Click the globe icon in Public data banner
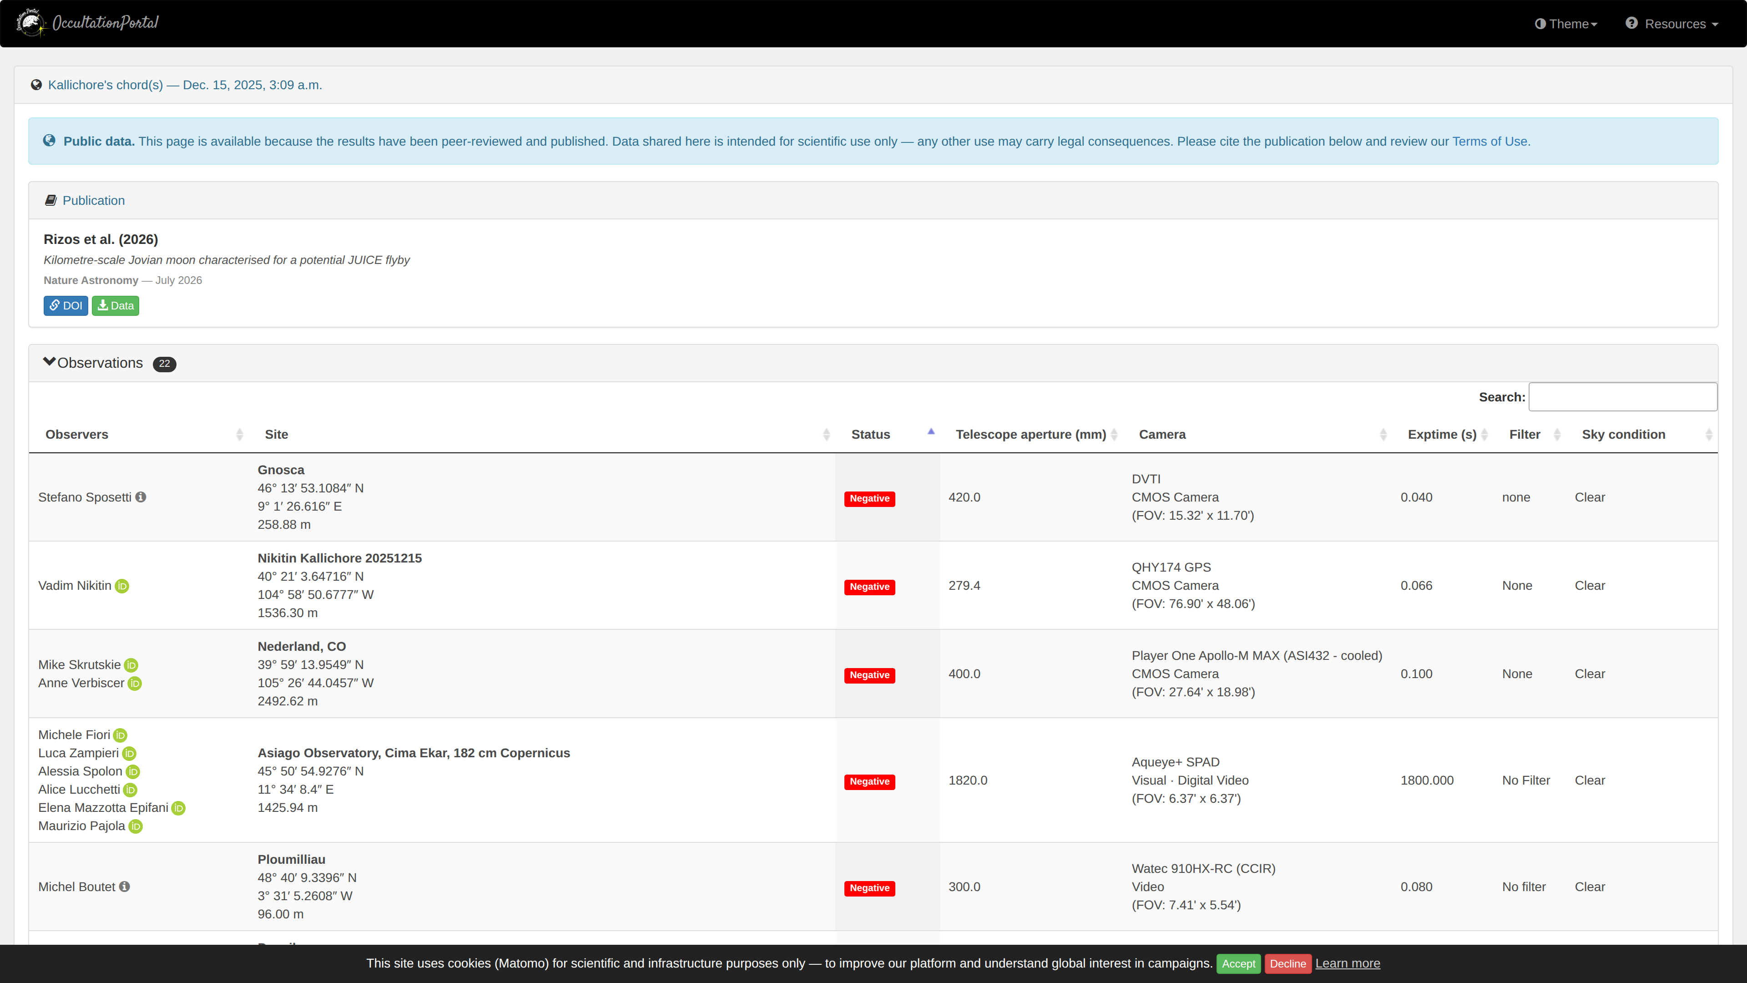Screen dimensions: 1747x983 coord(50,141)
